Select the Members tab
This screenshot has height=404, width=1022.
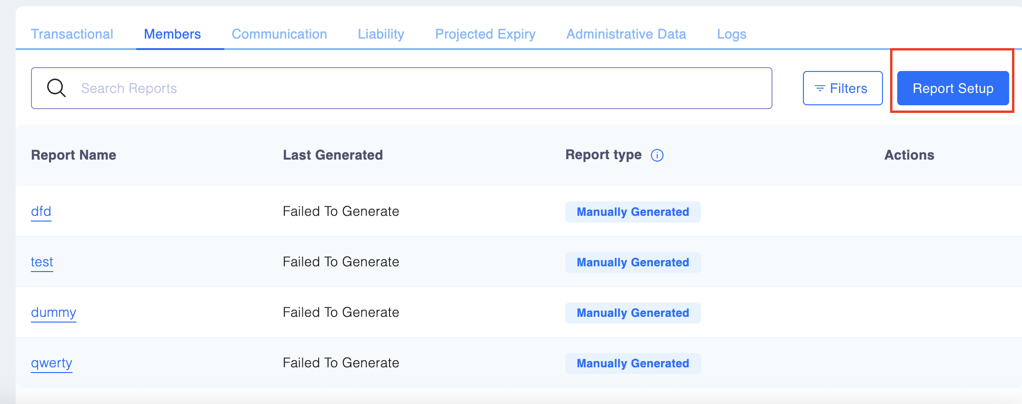click(x=172, y=34)
